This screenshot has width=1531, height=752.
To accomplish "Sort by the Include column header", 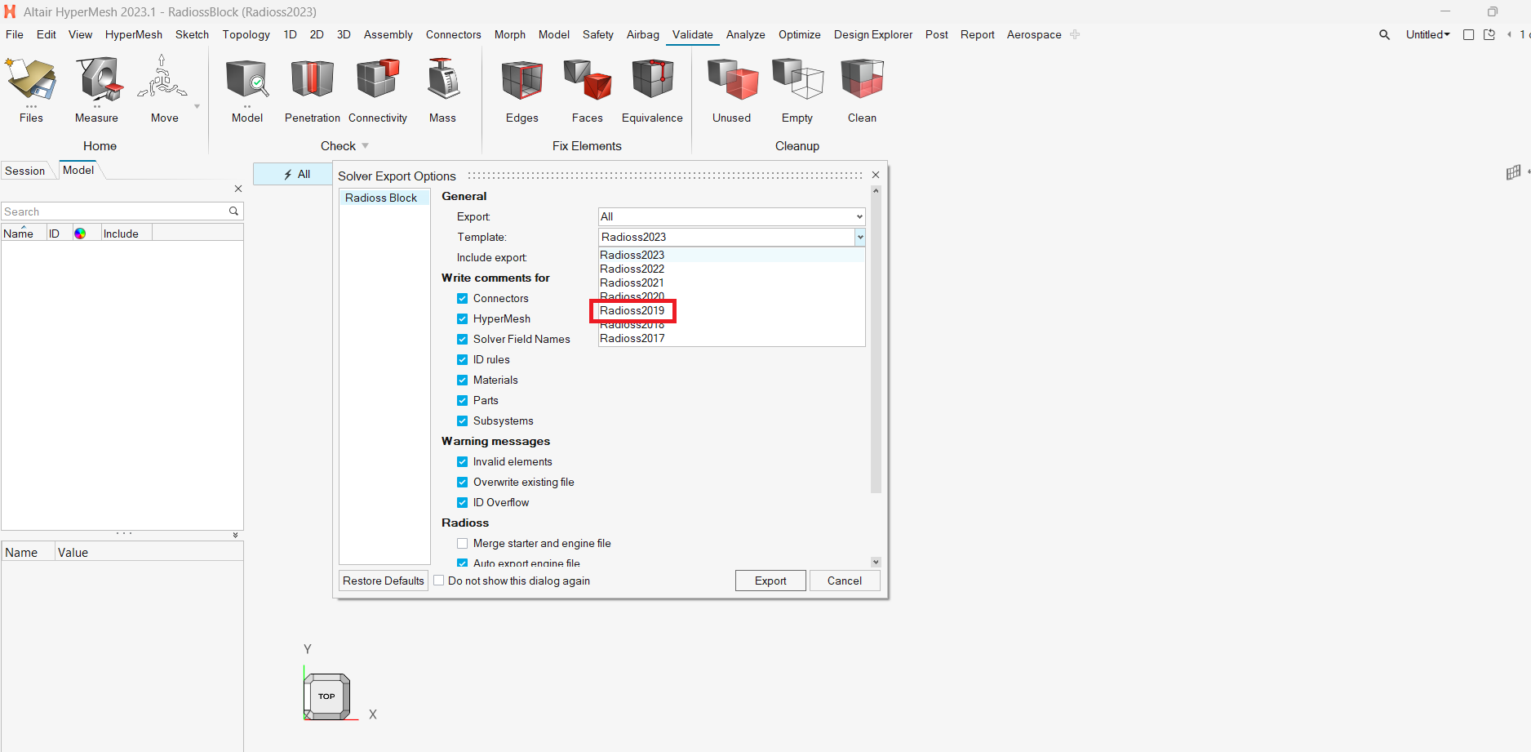I will (x=126, y=234).
